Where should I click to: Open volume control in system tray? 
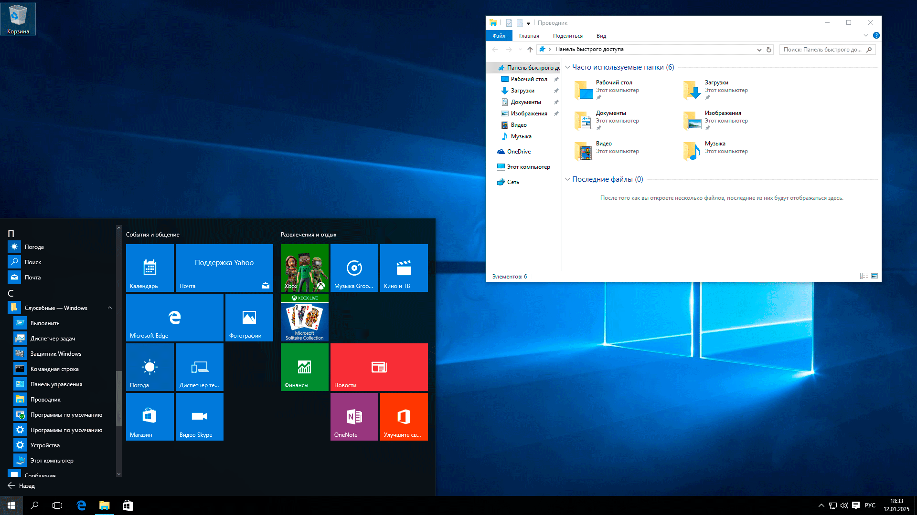[844, 505]
